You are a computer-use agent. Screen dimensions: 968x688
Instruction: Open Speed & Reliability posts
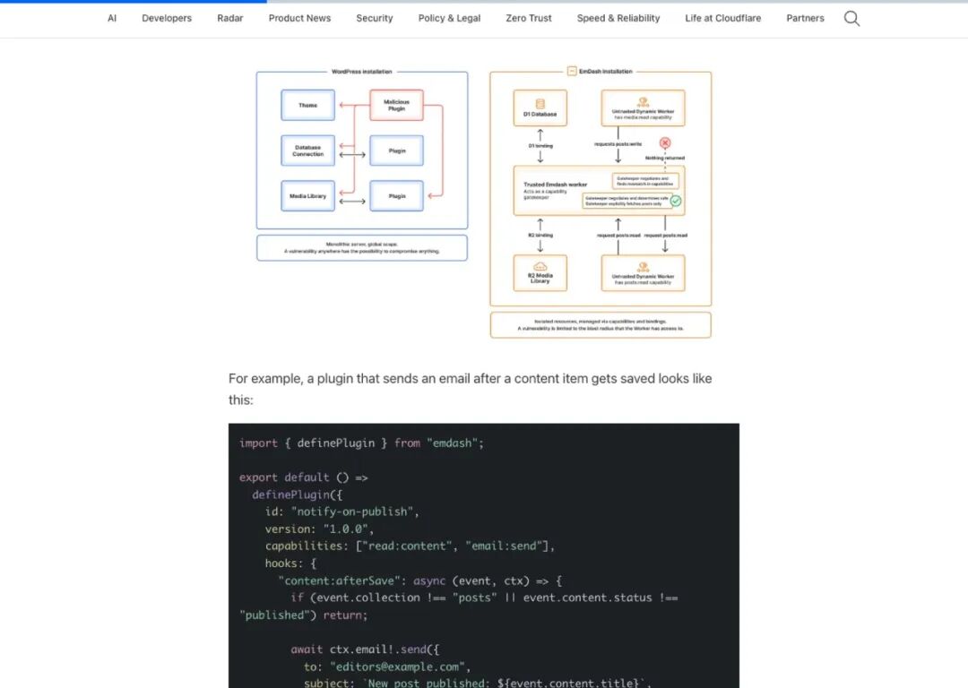[x=618, y=19]
